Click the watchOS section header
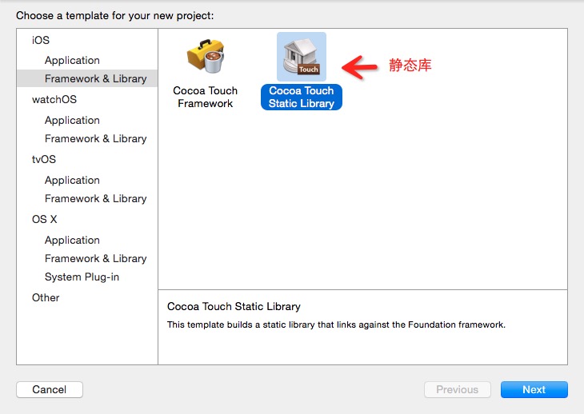 tap(54, 100)
